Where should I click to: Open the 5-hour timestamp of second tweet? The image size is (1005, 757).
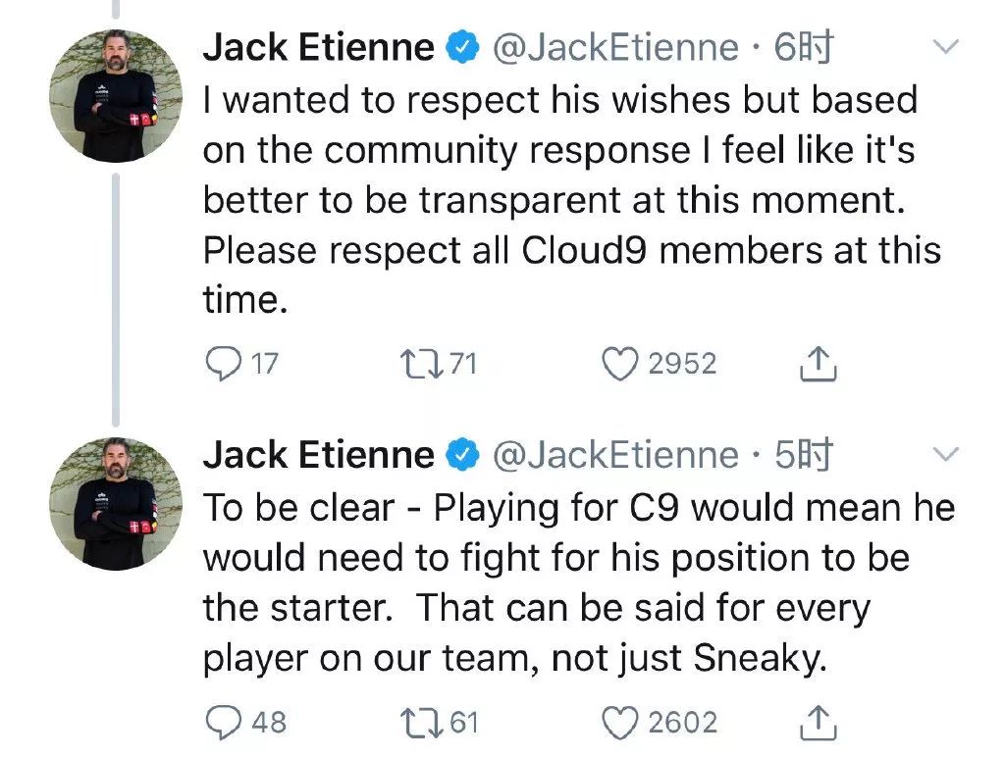[803, 454]
